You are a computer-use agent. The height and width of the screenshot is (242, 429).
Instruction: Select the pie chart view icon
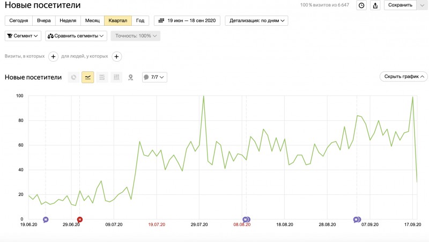(73, 77)
